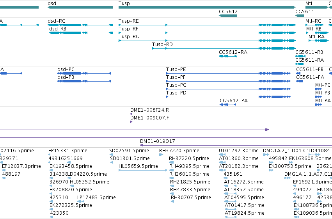Select transcript Tusp-RG

tap(207, 41)
